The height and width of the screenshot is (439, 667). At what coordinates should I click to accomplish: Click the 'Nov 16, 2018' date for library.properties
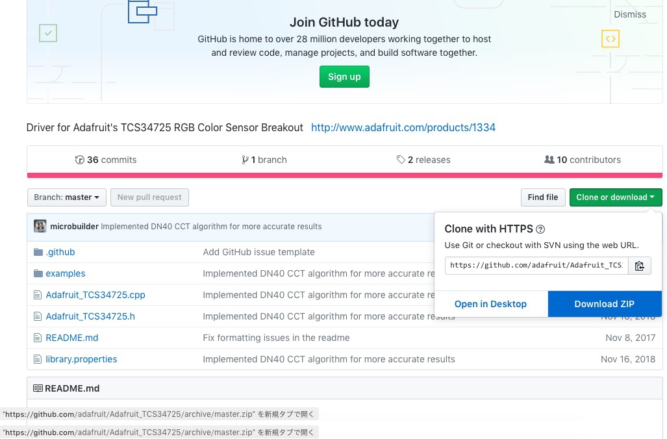[x=628, y=360]
